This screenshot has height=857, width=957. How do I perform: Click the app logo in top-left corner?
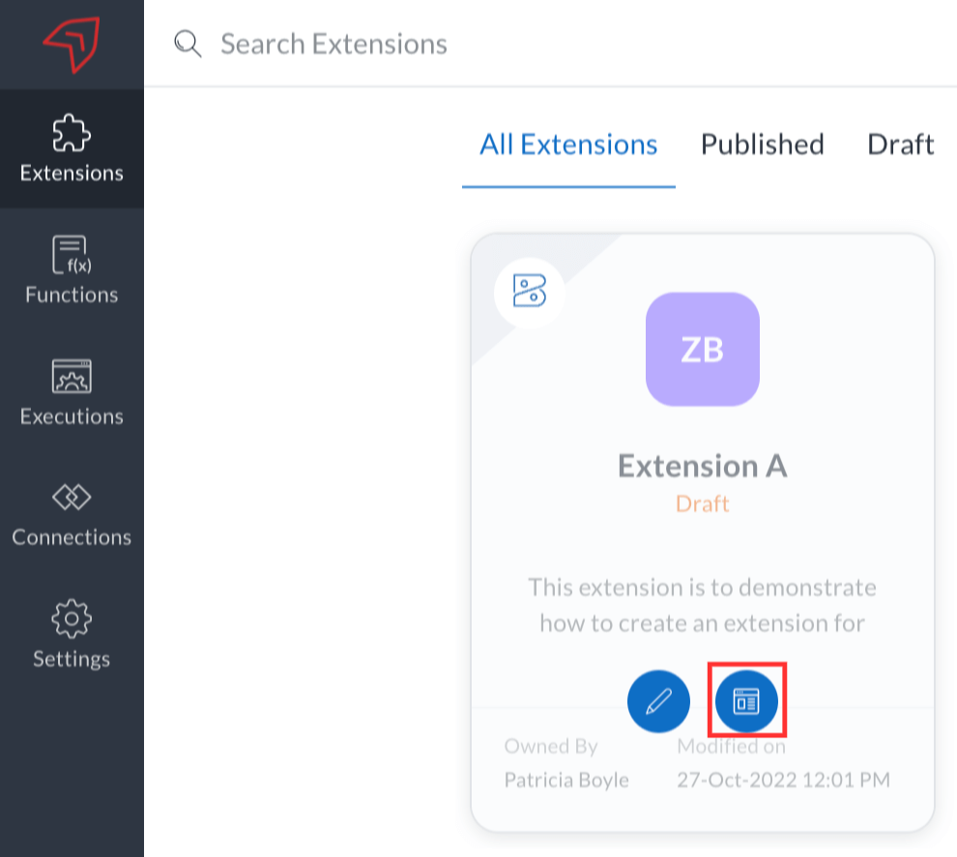(72, 43)
